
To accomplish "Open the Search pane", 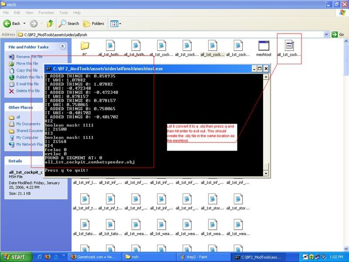I will [69, 24].
